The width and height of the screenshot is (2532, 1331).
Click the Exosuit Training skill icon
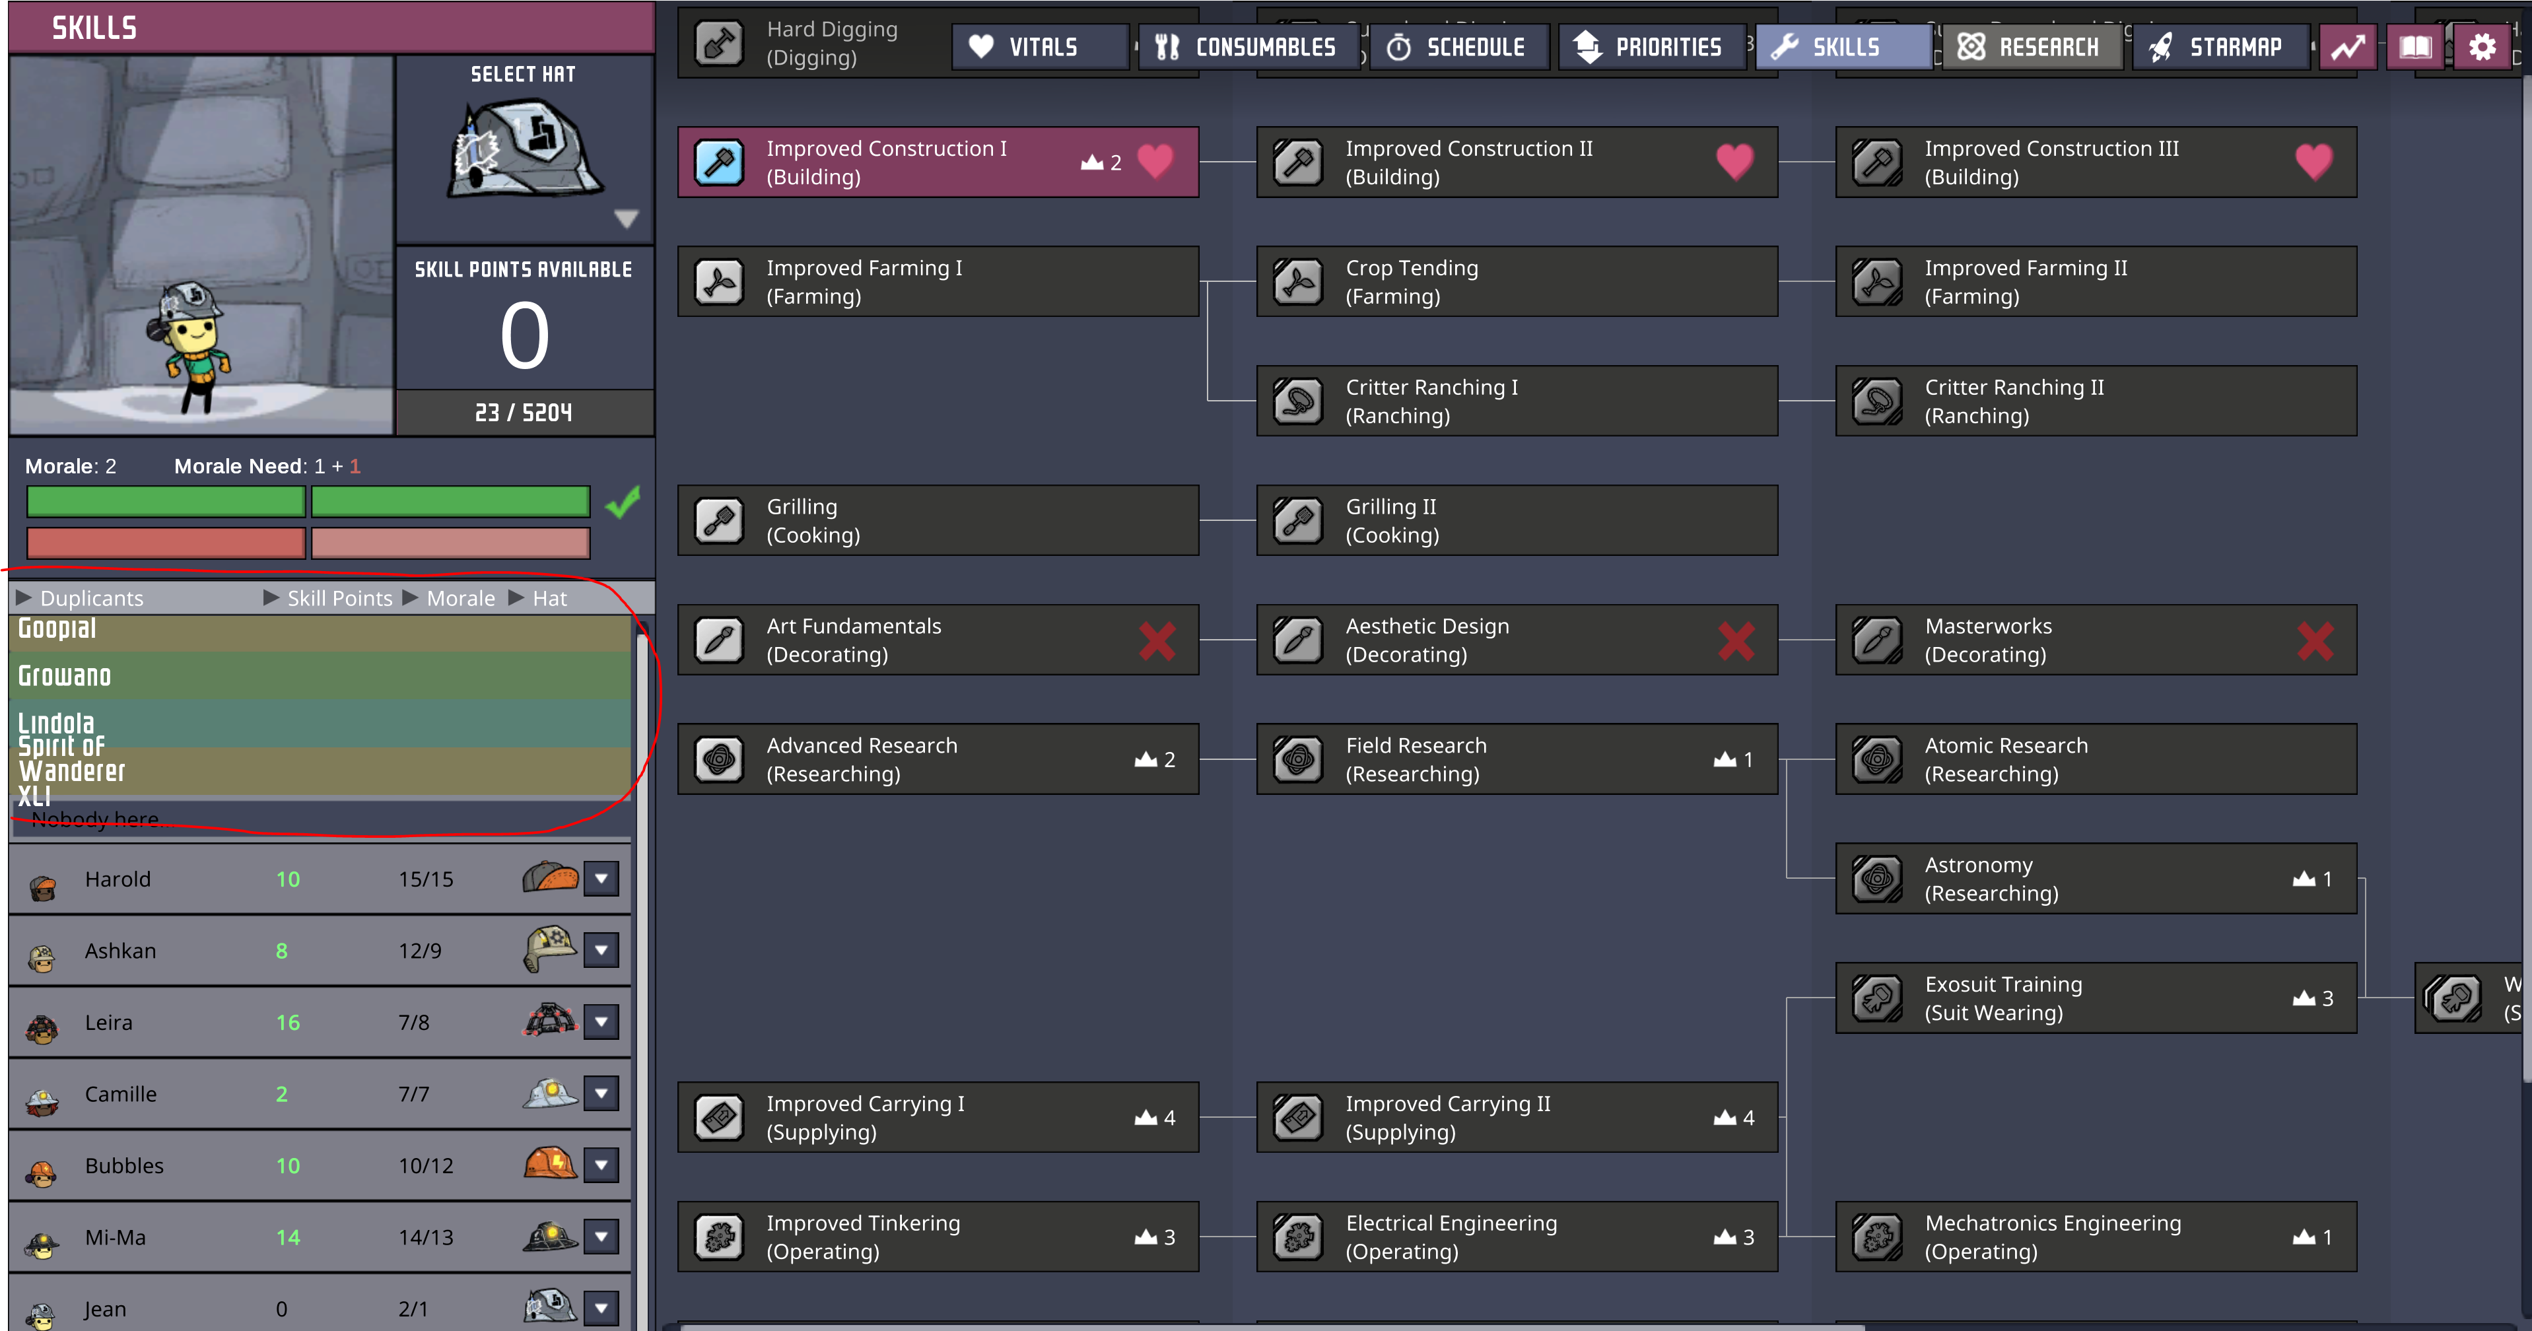pos(1877,998)
